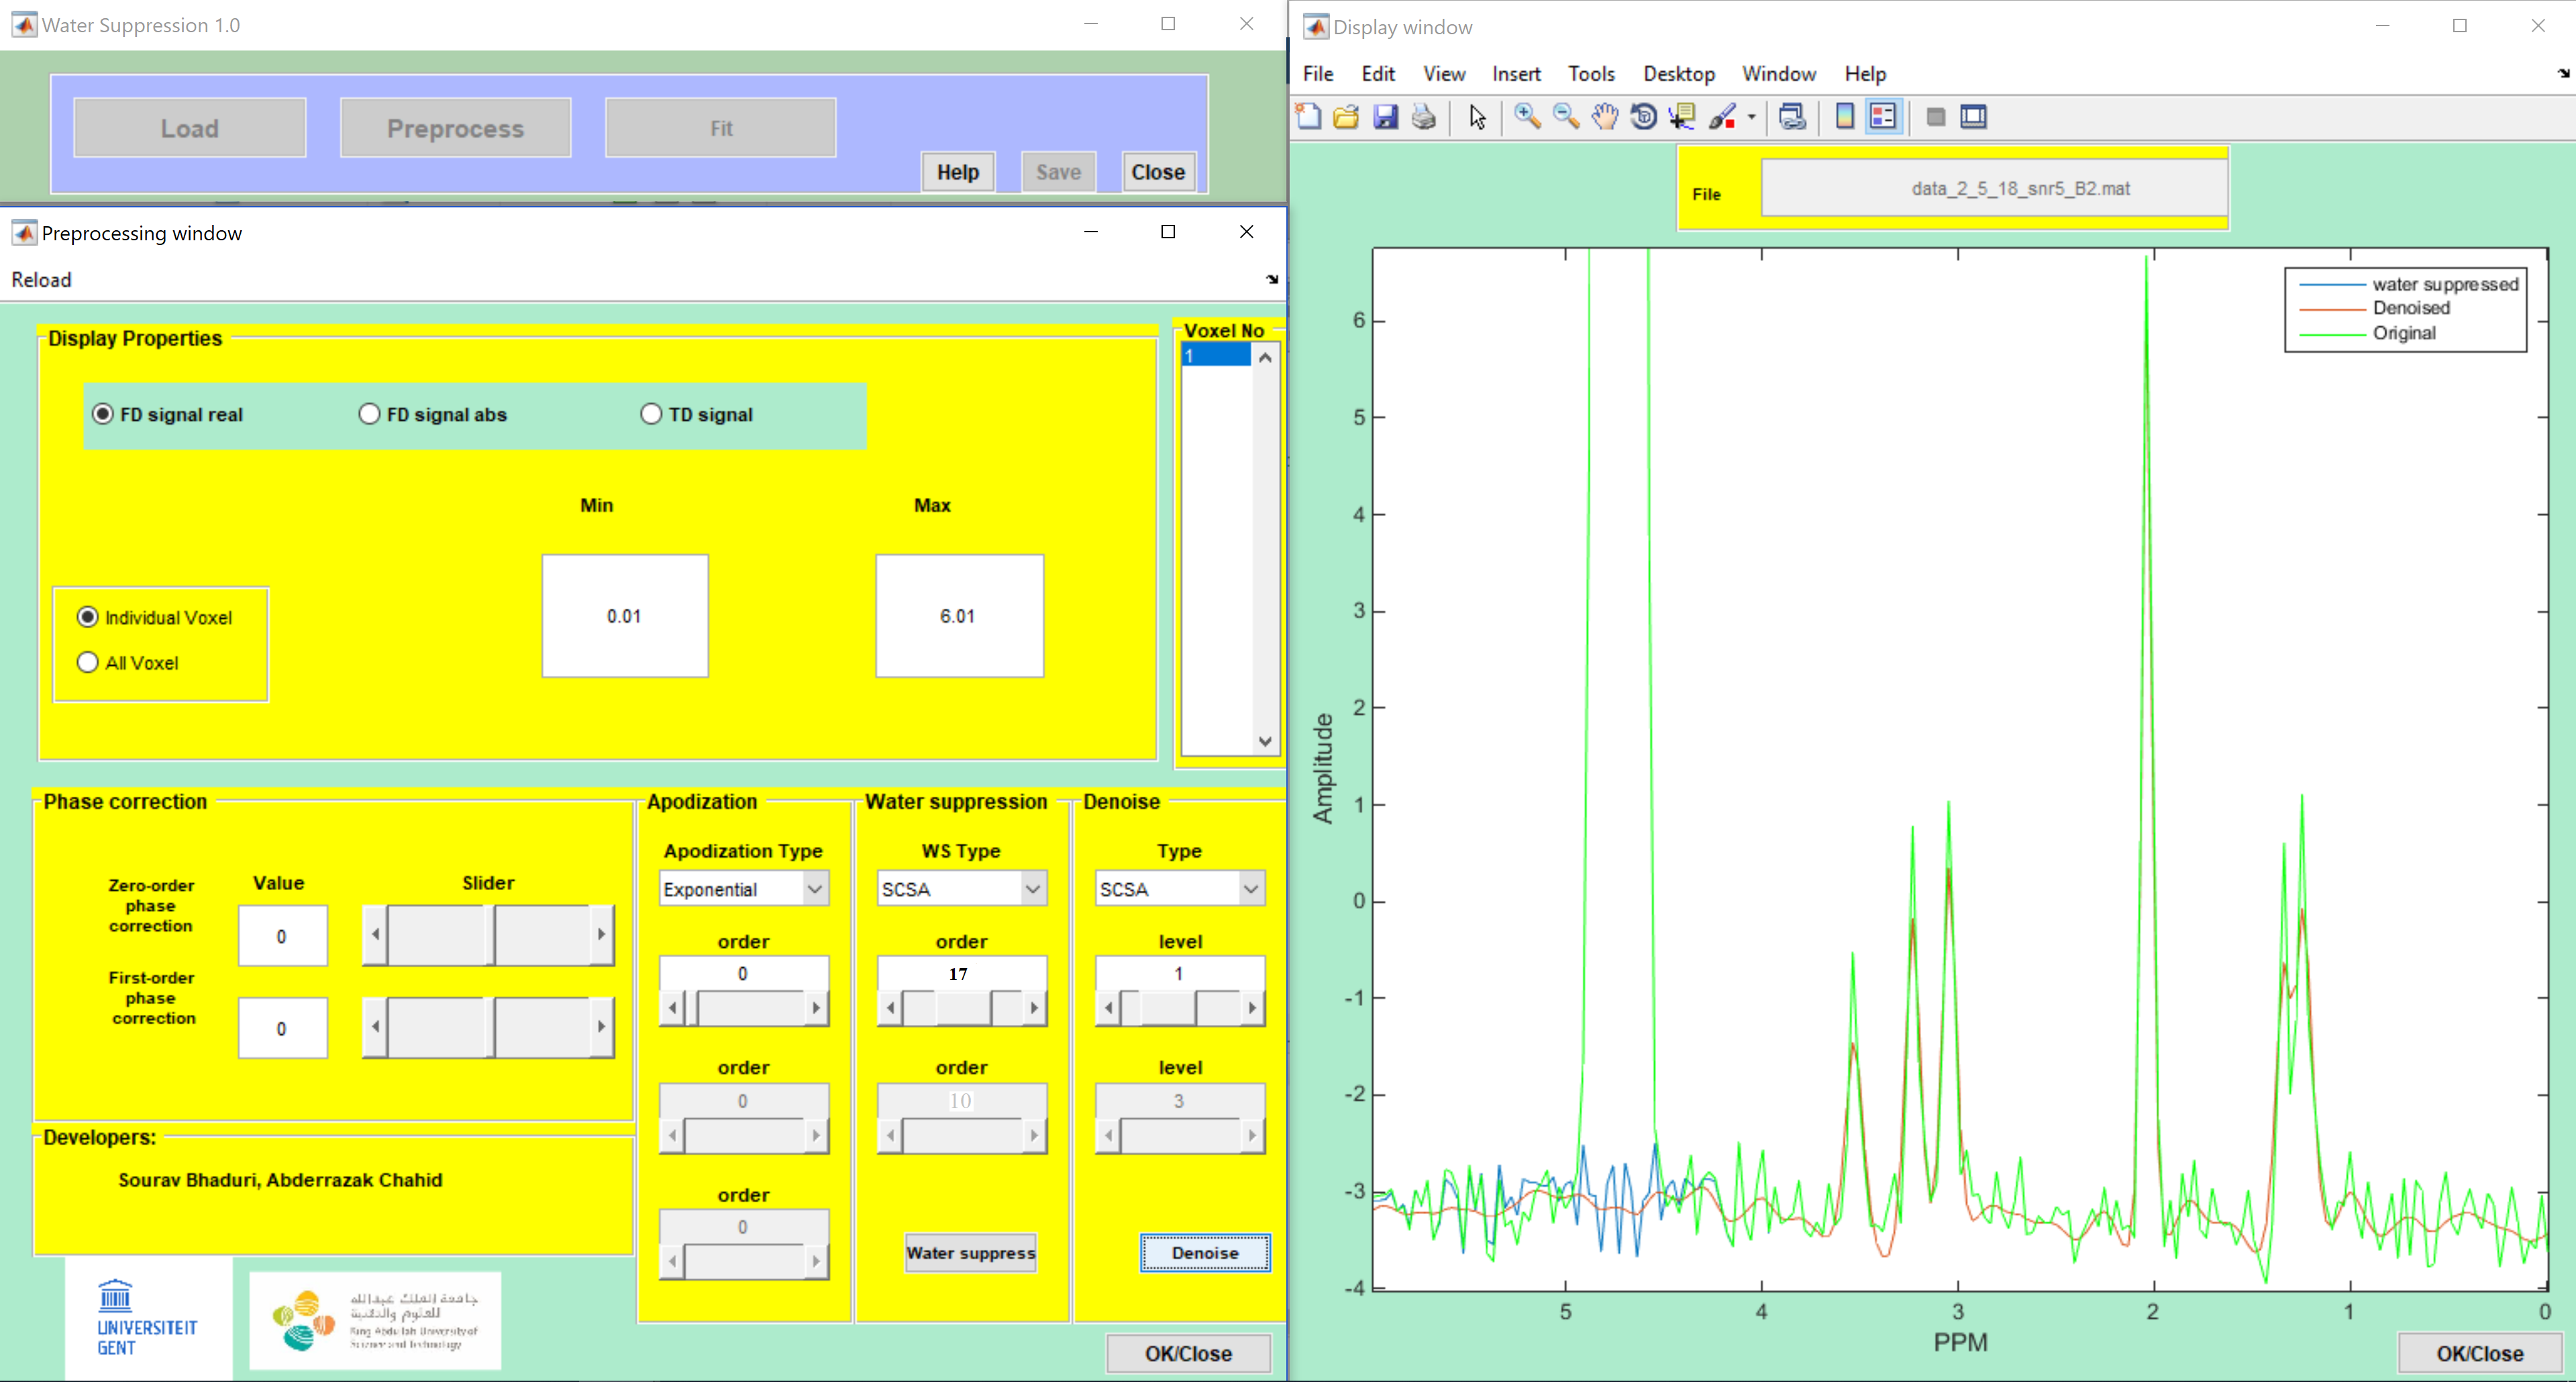Enable the Data Cursor tool
The height and width of the screenshot is (1382, 2576).
tap(1682, 117)
